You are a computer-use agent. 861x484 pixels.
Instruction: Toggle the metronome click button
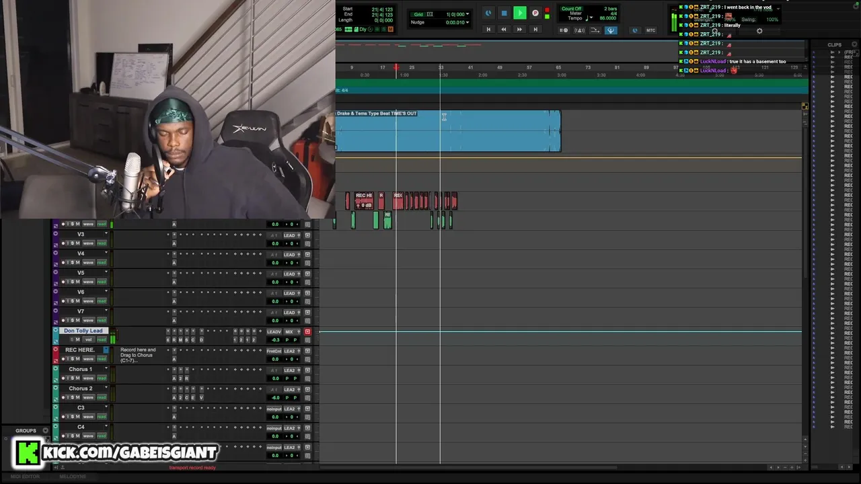pos(579,30)
